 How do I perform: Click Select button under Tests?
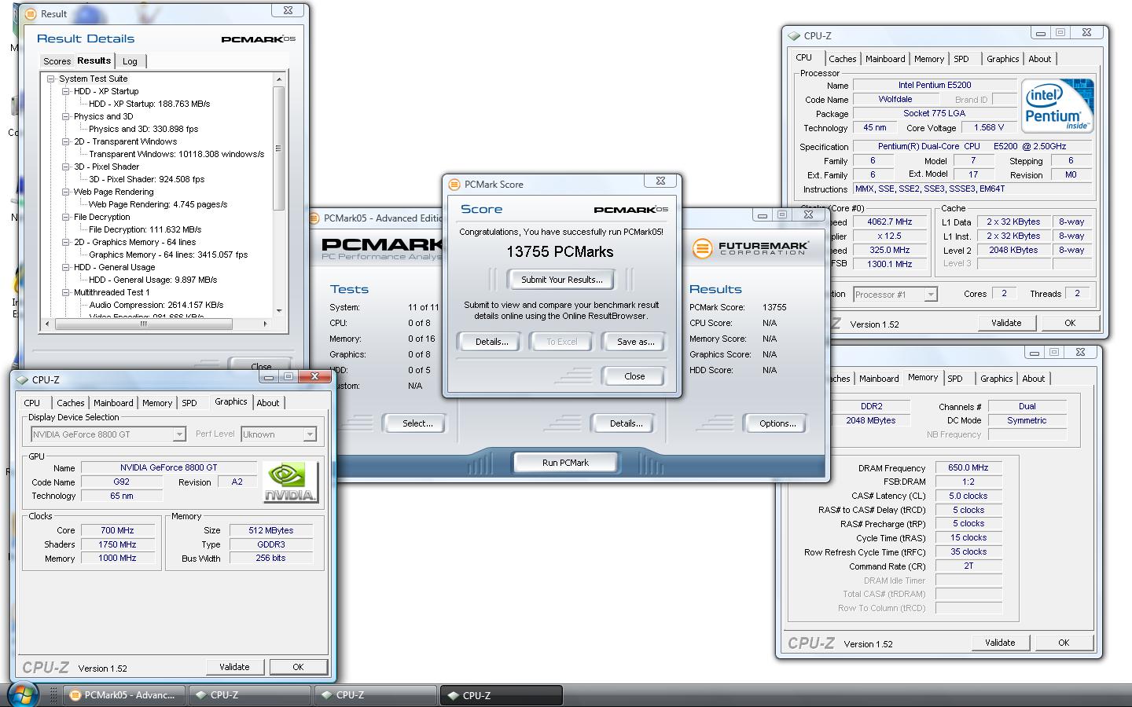417,423
